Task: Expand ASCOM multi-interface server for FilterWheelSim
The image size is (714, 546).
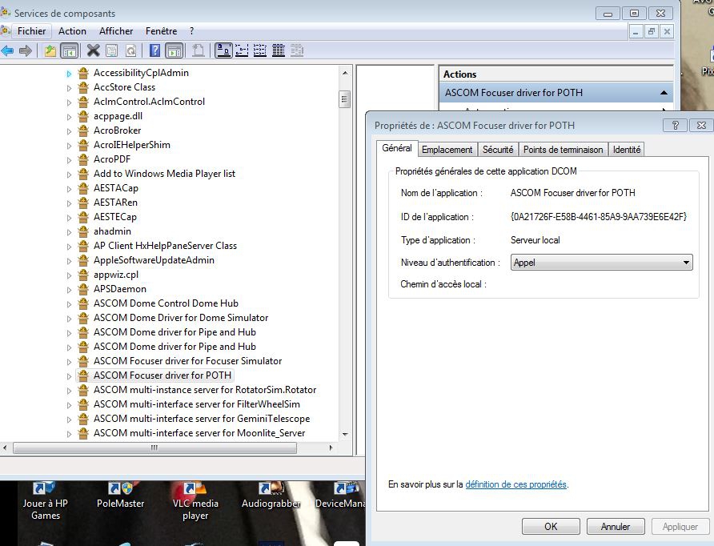Action: [x=69, y=405]
